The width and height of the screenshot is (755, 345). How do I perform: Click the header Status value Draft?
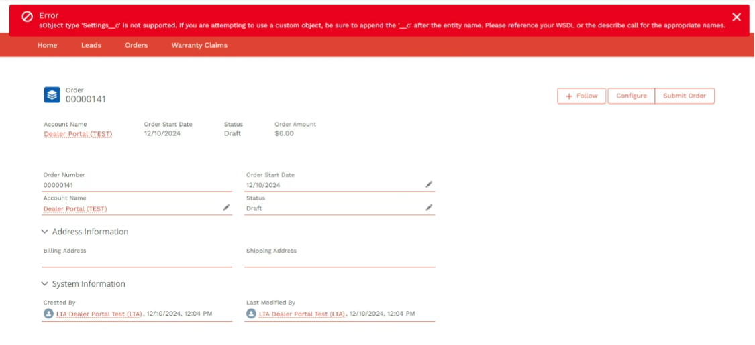click(233, 133)
